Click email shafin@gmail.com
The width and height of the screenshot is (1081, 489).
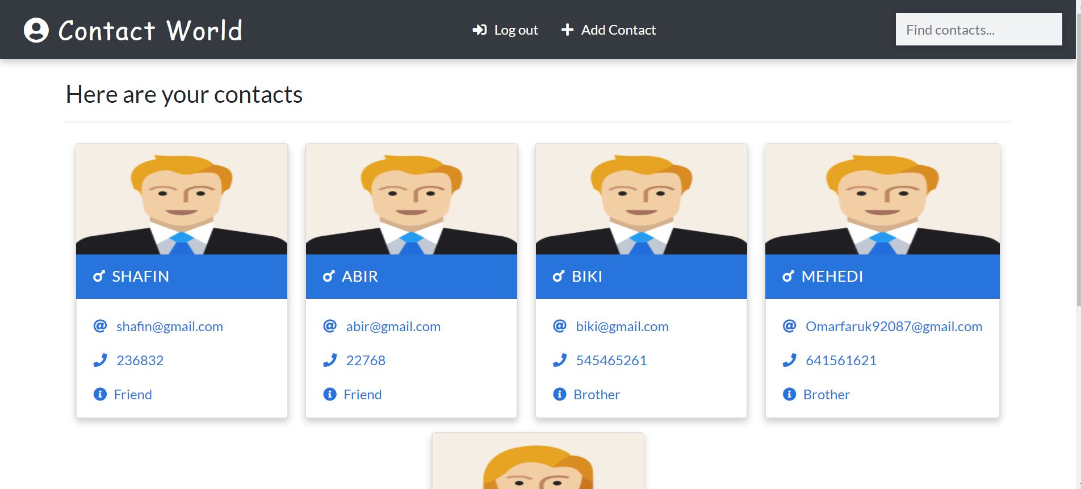[170, 327]
